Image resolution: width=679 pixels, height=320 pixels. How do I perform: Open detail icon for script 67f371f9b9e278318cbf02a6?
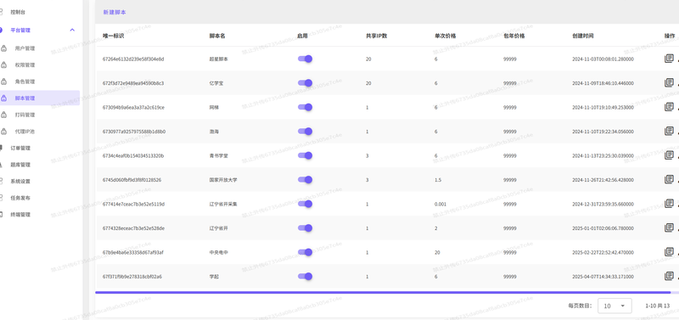669,276
